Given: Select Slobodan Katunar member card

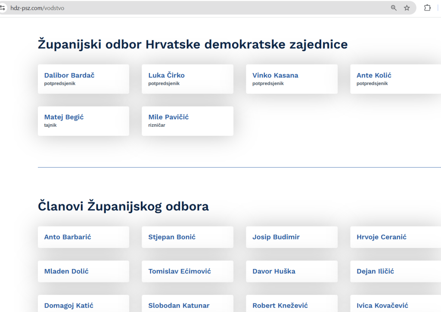Looking at the screenshot, I should 188,303.
